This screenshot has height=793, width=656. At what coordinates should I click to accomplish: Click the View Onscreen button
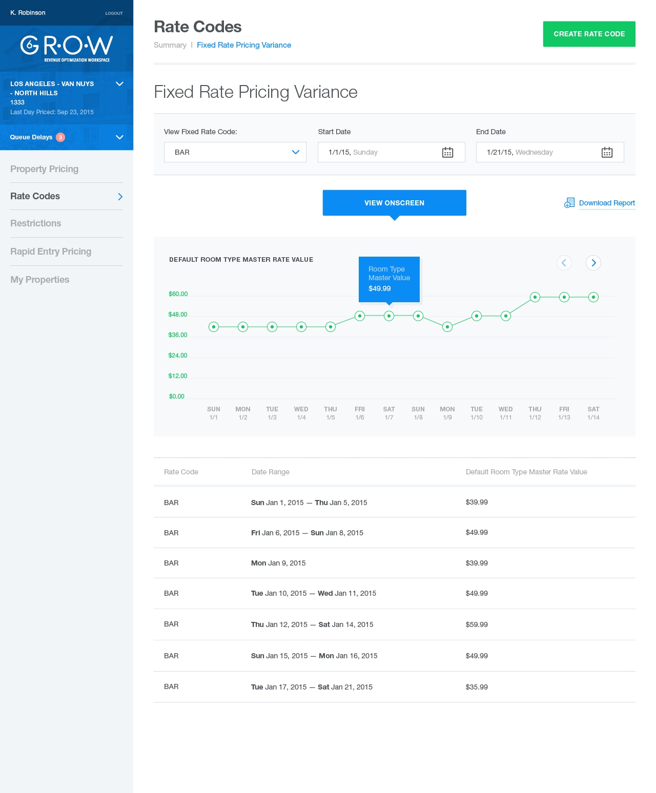(x=394, y=203)
